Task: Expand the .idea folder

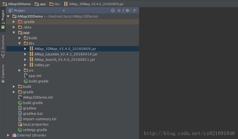Action: [14, 27]
